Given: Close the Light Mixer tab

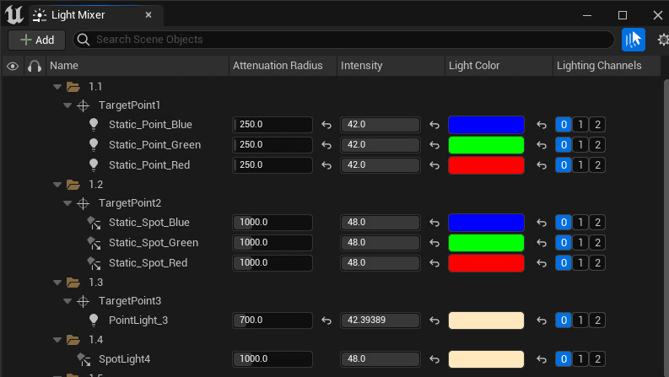Looking at the screenshot, I should 148,15.
